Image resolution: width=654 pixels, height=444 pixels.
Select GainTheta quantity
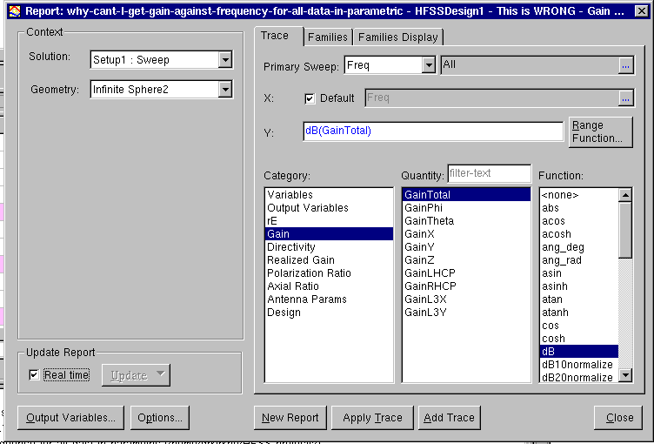point(466,220)
